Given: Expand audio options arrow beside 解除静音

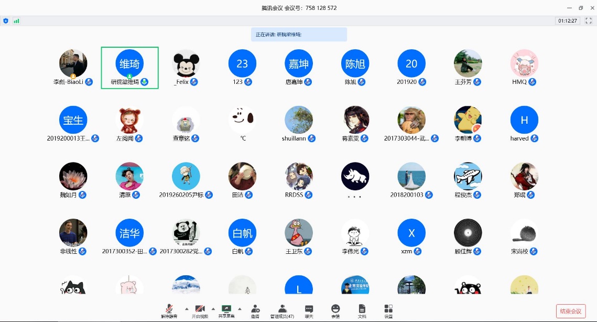Looking at the screenshot, I should (187, 308).
